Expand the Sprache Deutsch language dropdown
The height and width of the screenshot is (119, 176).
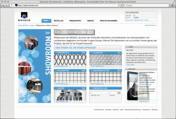(x=154, y=25)
